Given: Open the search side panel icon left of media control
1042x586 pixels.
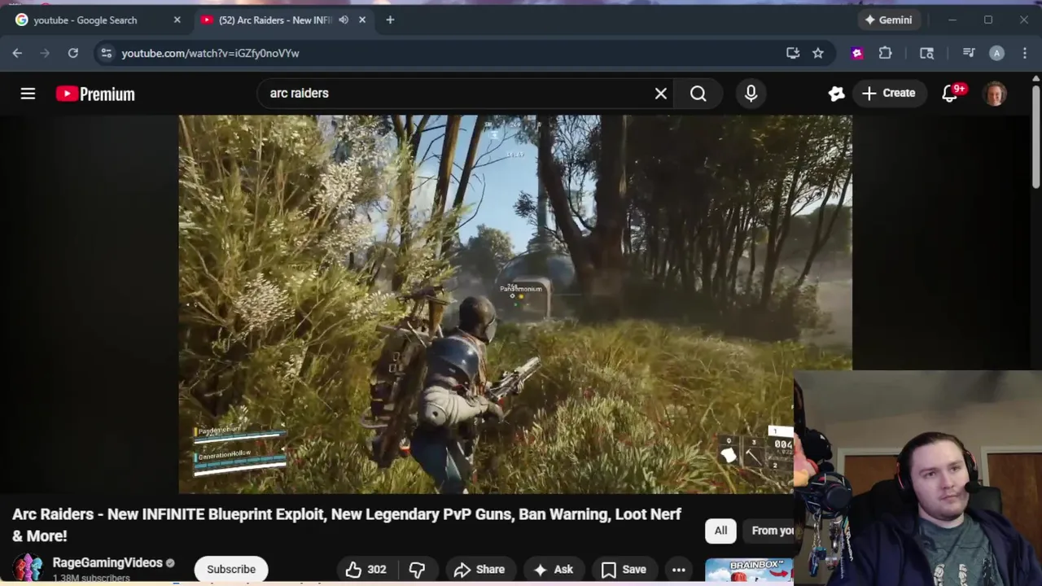Looking at the screenshot, I should (926, 53).
